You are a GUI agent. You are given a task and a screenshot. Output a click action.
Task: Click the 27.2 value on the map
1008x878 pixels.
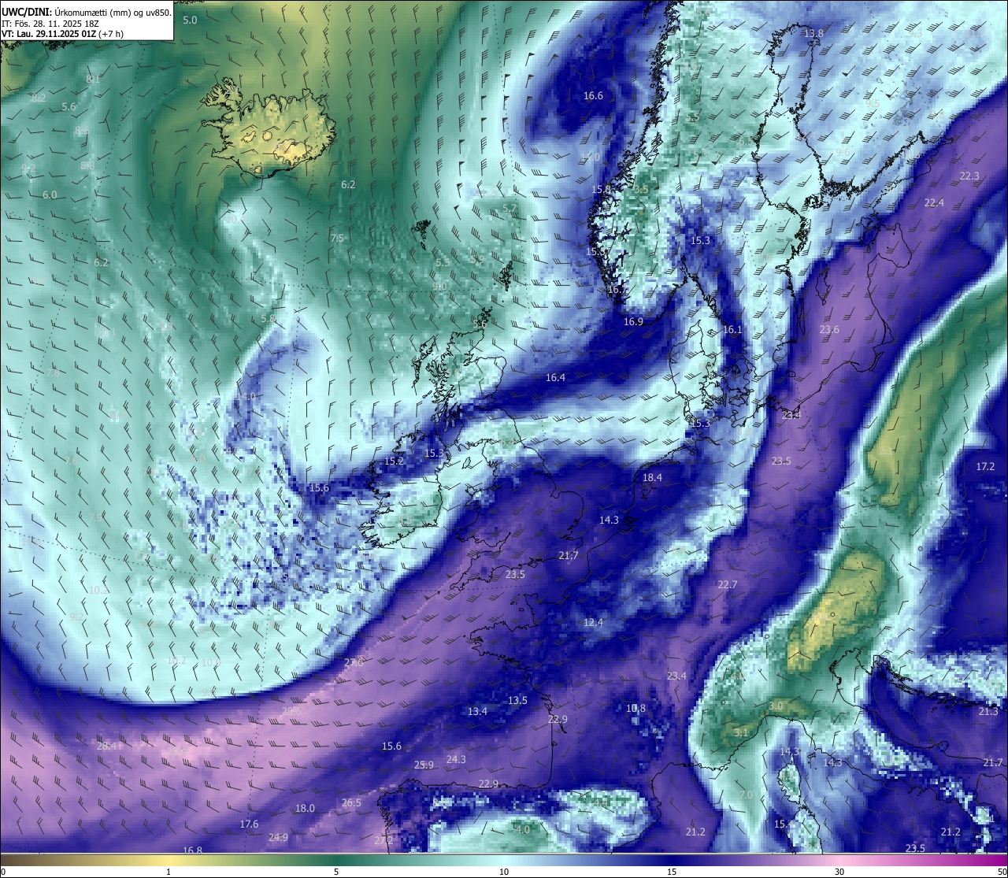(x=383, y=841)
